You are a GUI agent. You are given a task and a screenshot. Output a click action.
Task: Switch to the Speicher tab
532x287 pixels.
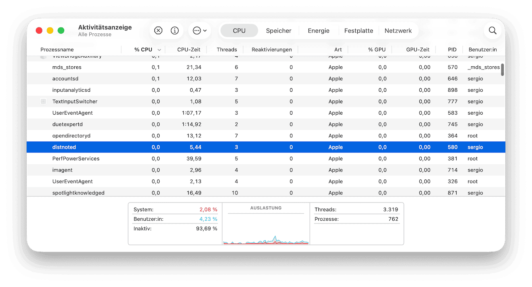coord(278,31)
